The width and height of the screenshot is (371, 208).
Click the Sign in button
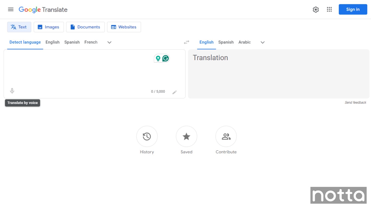point(353,9)
